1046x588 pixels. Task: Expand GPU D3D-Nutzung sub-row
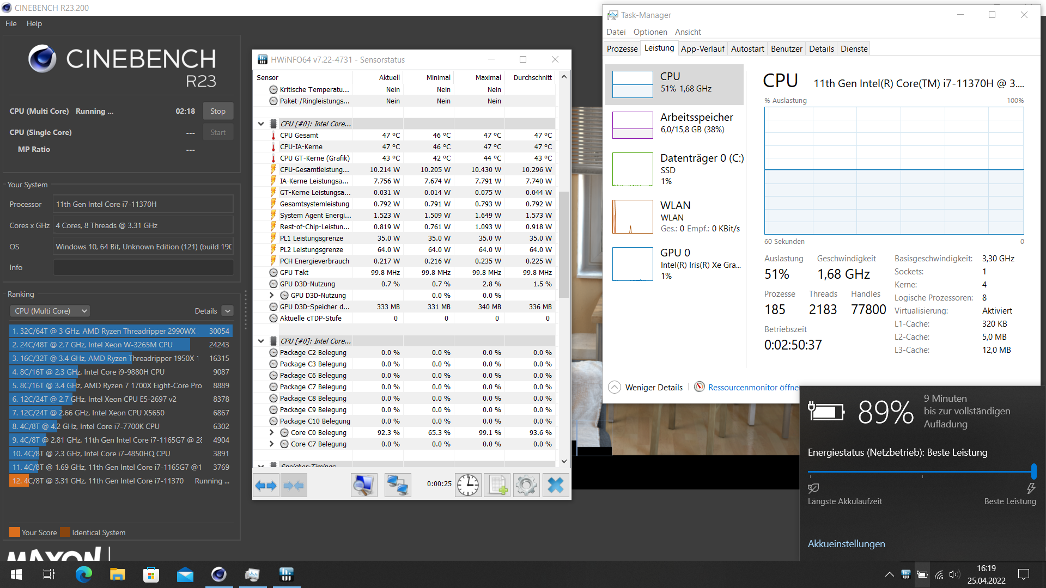click(x=272, y=295)
